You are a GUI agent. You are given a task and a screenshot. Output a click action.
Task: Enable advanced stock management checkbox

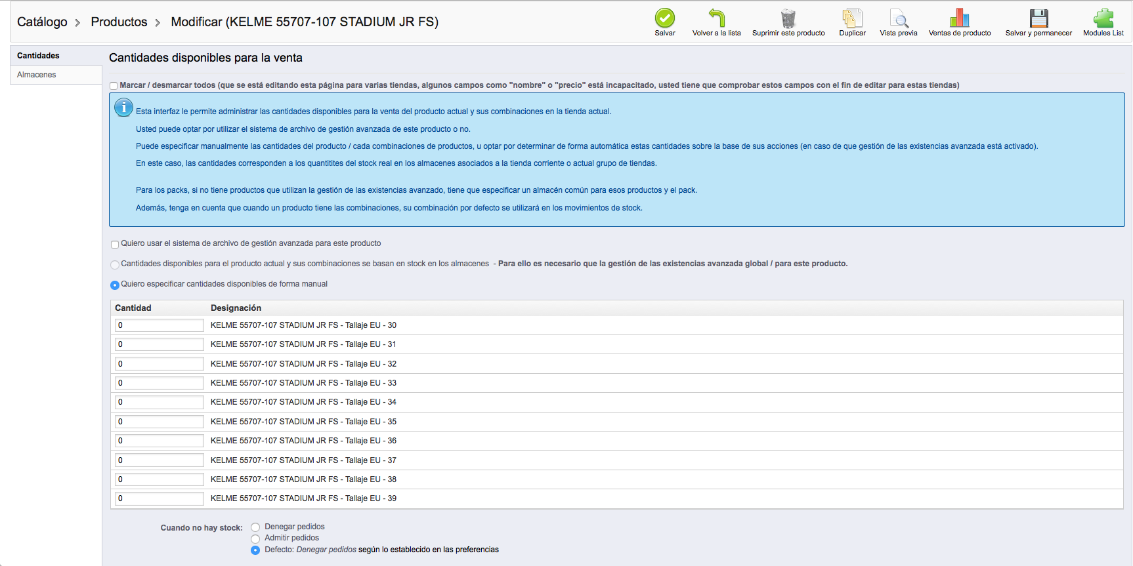[115, 245]
